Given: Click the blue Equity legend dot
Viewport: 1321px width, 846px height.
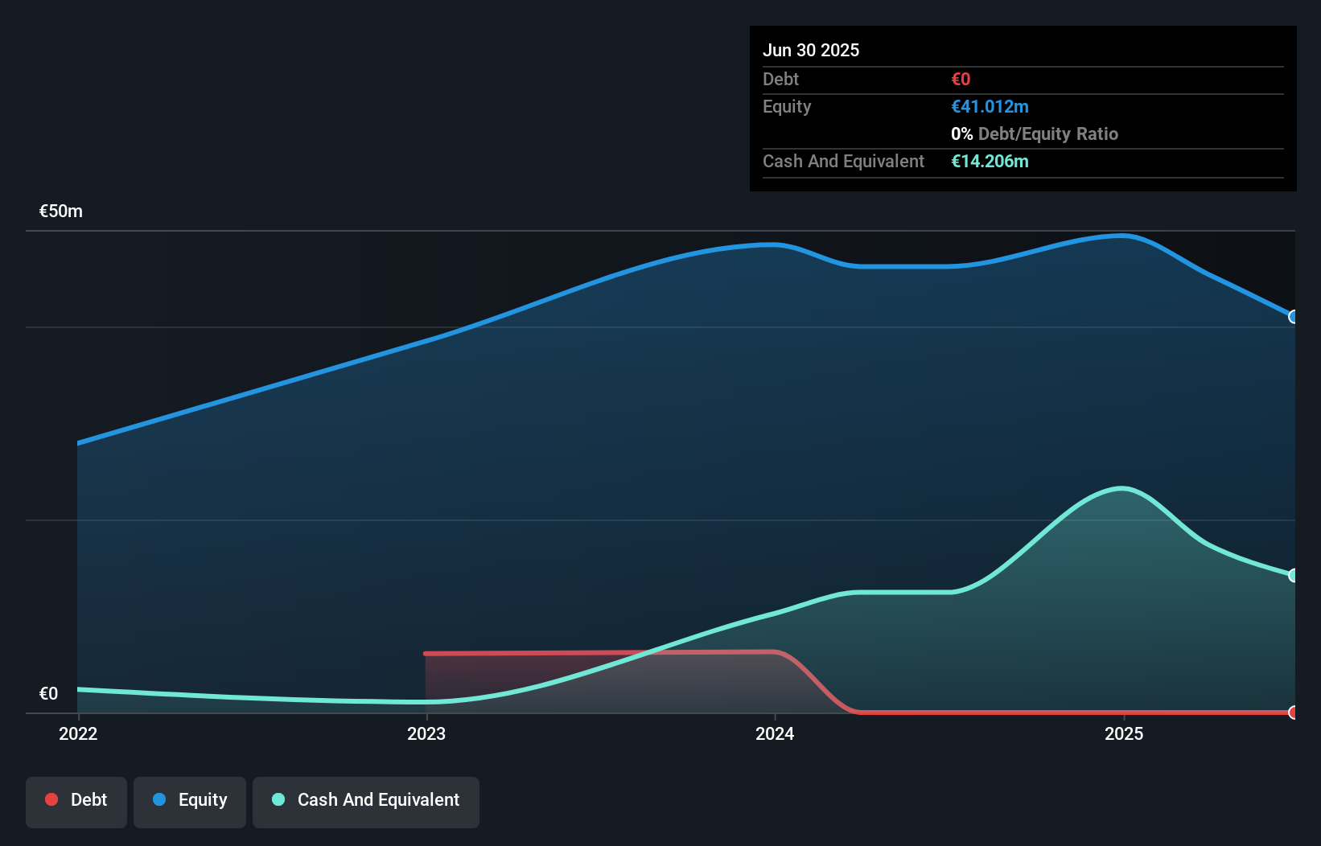Looking at the screenshot, I should [159, 799].
